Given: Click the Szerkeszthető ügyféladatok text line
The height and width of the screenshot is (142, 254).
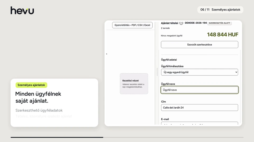Looking at the screenshot, I should pos(39,110).
